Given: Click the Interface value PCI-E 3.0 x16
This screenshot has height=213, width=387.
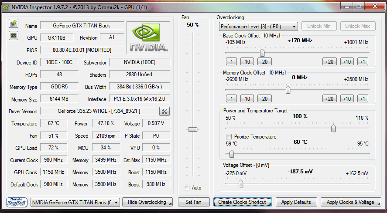Looking at the screenshot, I should click(x=140, y=99).
